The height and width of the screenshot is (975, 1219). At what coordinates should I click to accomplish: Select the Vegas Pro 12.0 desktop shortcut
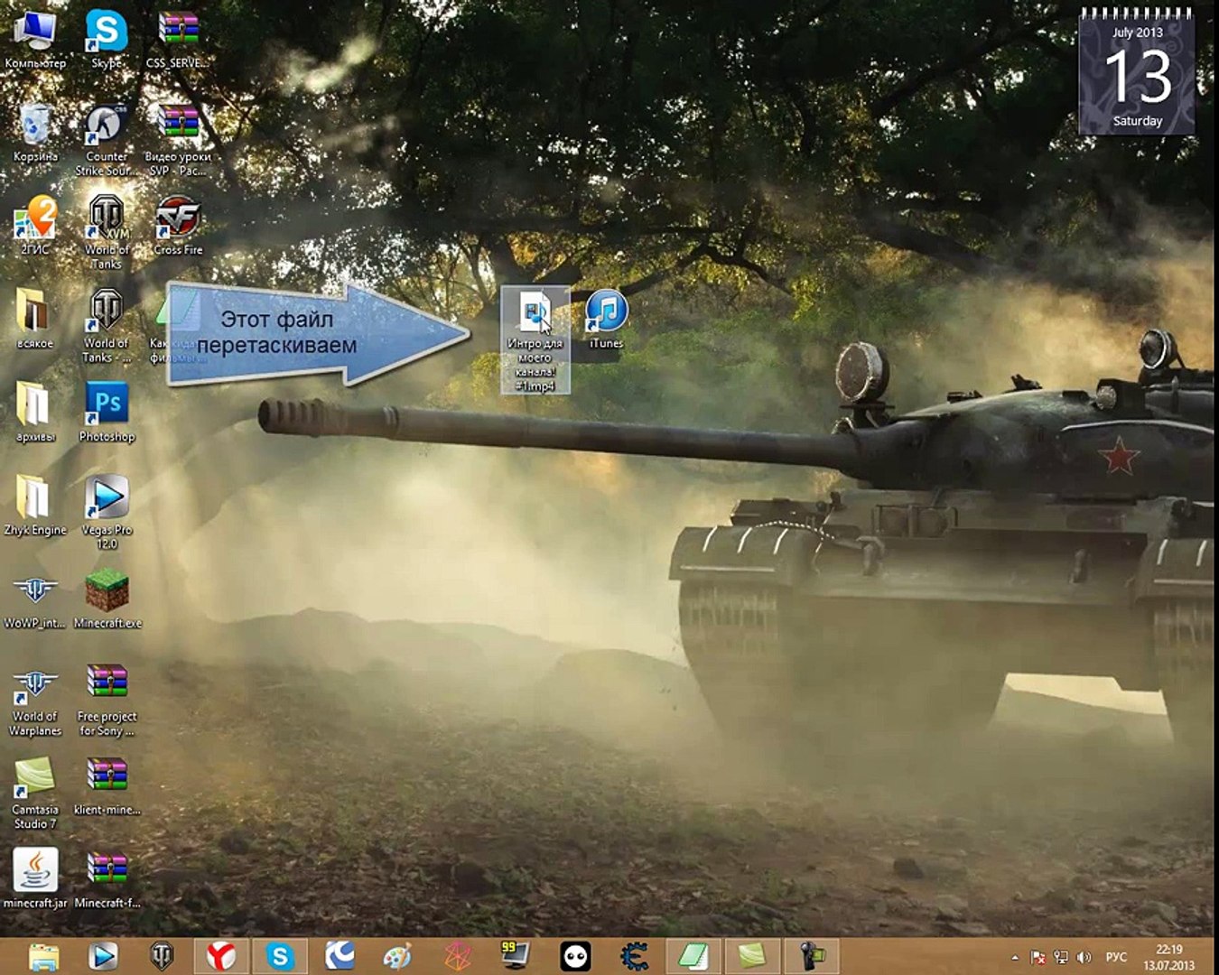click(107, 512)
